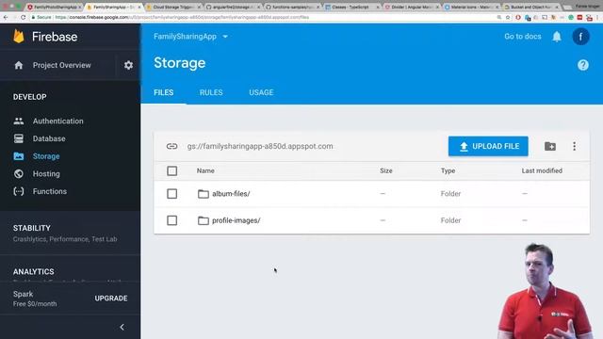The width and height of the screenshot is (603, 339).
Task: Open Go to docs link
Action: [x=523, y=37]
